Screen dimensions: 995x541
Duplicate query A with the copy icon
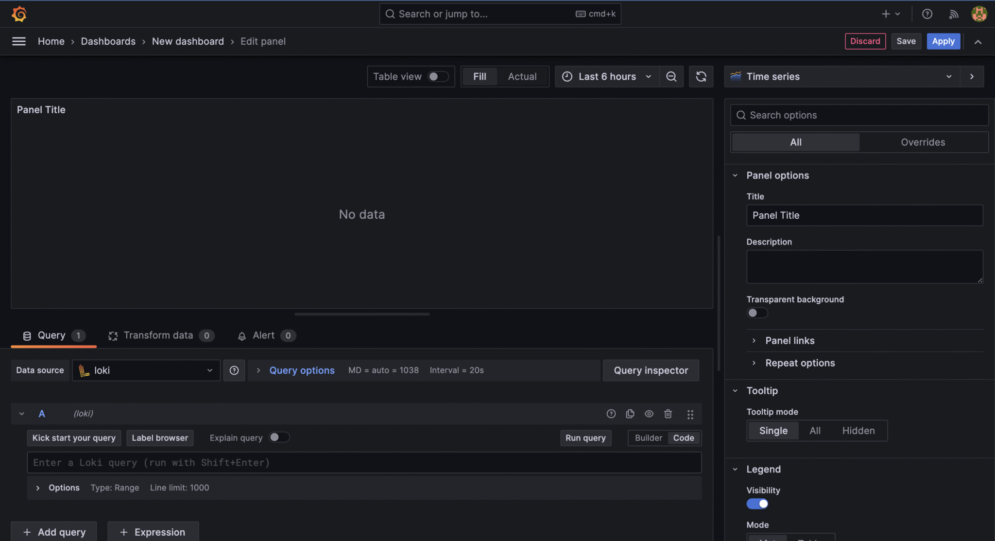click(630, 414)
